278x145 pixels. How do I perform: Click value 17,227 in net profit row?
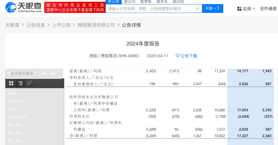242,136
